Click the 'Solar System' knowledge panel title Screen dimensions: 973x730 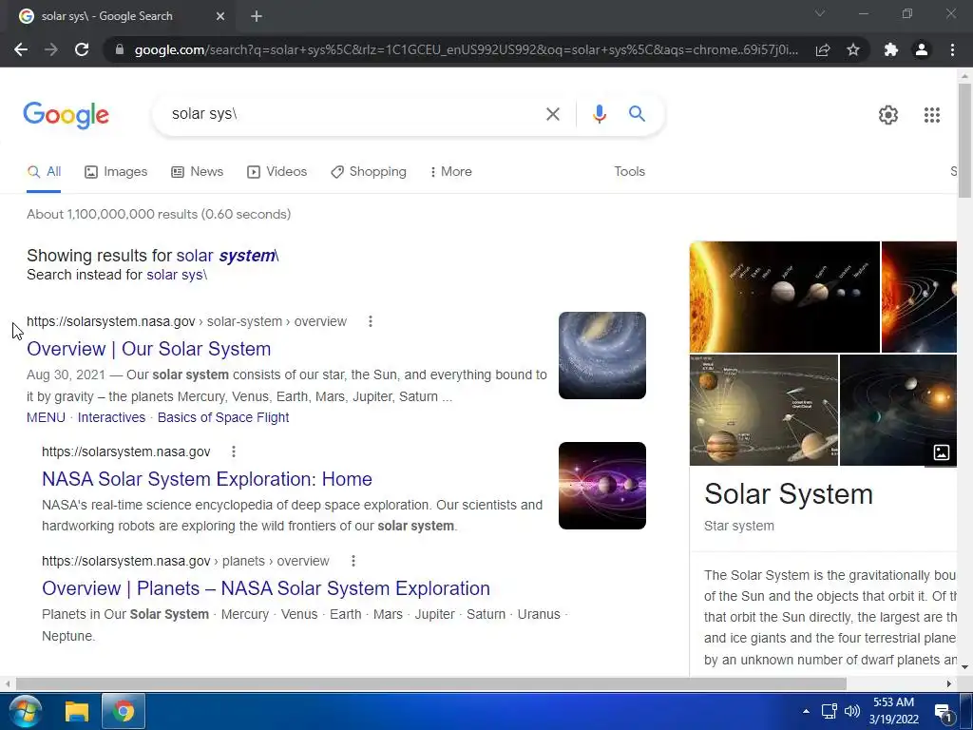pyautogui.click(x=789, y=494)
